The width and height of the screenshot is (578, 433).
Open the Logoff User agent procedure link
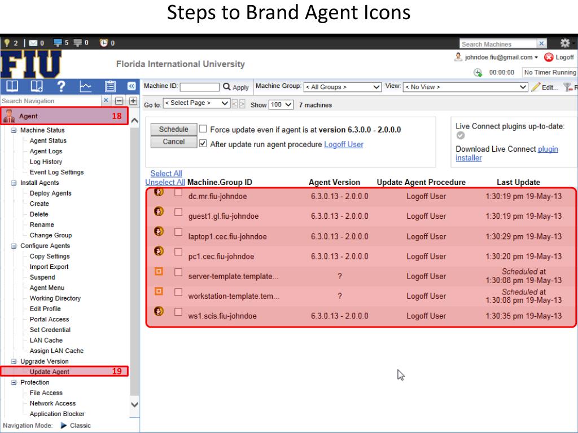coord(344,144)
